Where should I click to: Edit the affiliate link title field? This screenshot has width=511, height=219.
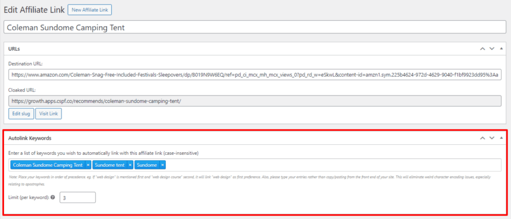point(255,27)
